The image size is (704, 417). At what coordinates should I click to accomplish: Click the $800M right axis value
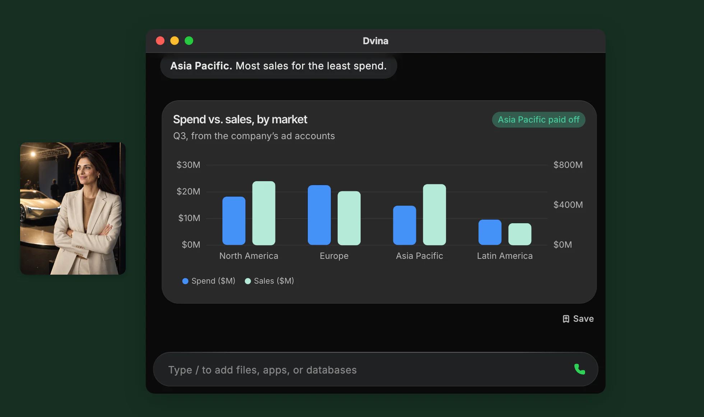568,165
